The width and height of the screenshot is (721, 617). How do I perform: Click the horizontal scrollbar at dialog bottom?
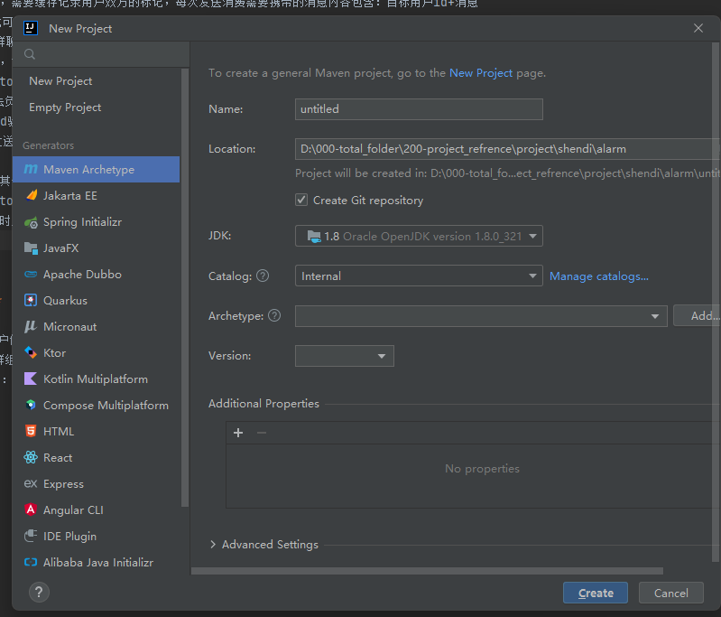pos(427,571)
